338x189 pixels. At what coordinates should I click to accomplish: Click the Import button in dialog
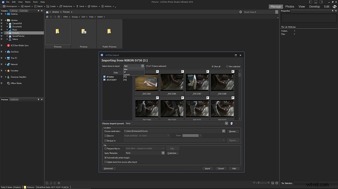click(207, 168)
